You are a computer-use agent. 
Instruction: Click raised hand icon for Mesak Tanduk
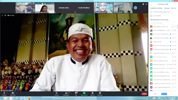[170, 42]
